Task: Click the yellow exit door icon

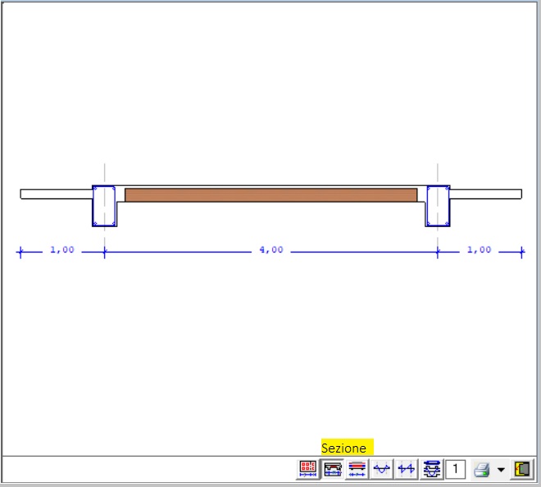Action: point(521,469)
